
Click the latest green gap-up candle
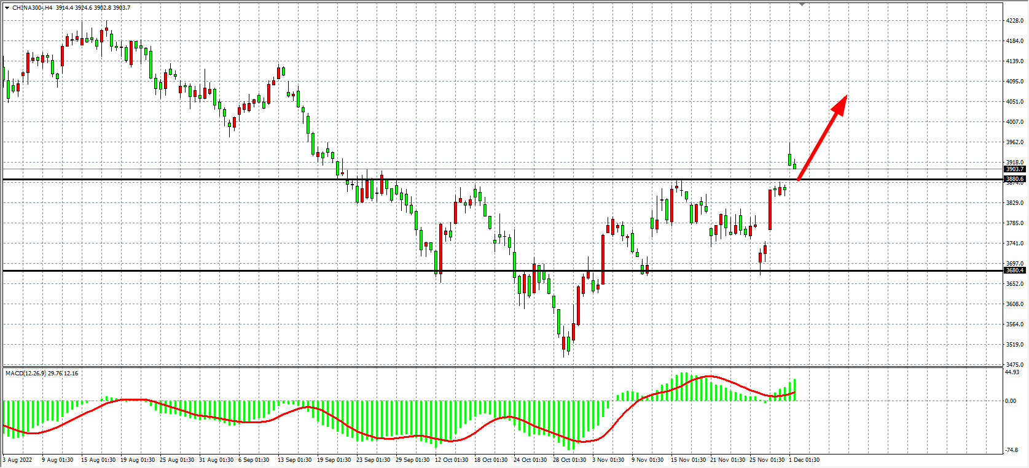click(790, 159)
